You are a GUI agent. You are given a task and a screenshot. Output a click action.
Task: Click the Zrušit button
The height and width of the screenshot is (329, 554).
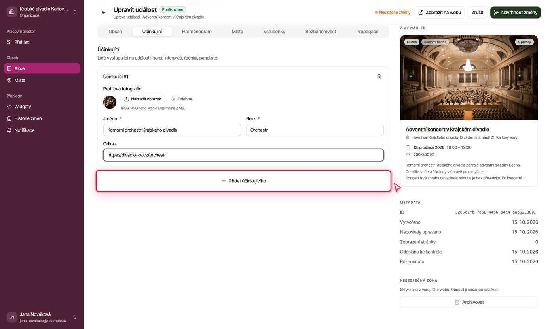click(x=477, y=13)
